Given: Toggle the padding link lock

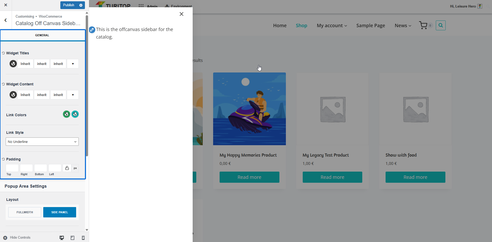Looking at the screenshot, I should click(67, 168).
